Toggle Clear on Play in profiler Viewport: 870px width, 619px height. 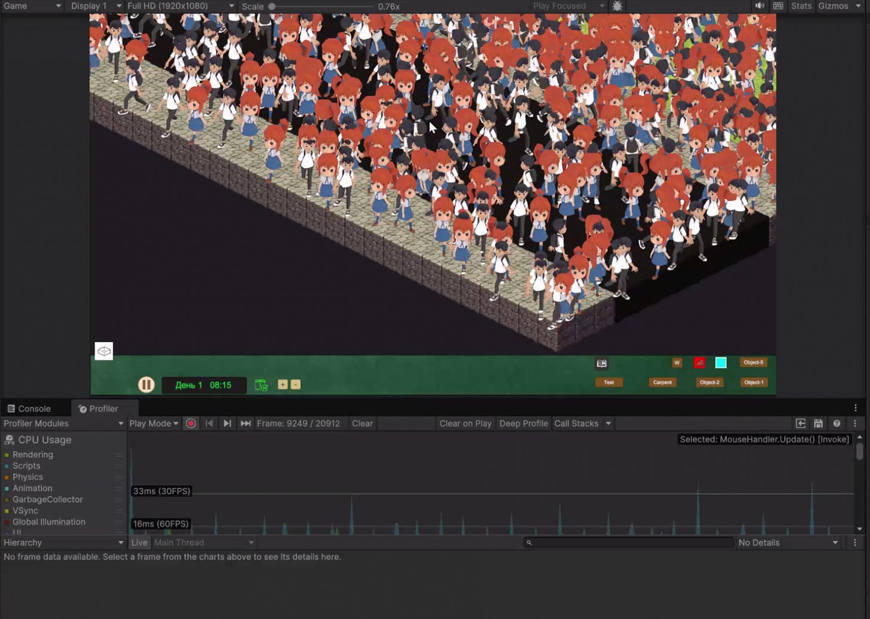465,423
